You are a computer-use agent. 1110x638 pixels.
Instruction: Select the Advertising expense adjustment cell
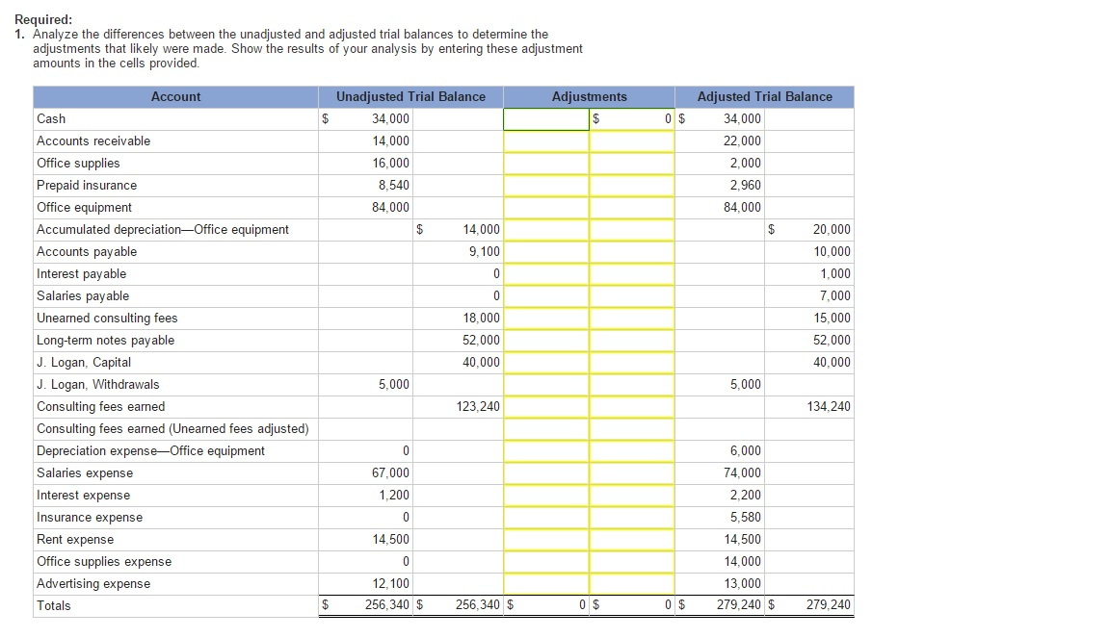(x=544, y=583)
